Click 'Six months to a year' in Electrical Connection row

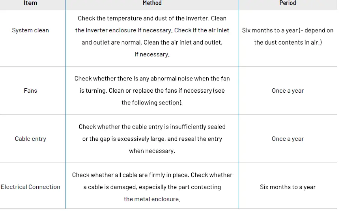click(288, 187)
